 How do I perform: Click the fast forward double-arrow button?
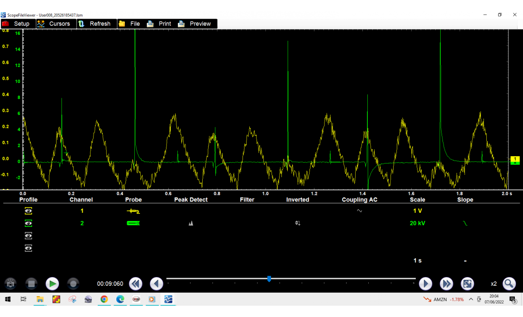[447, 284]
